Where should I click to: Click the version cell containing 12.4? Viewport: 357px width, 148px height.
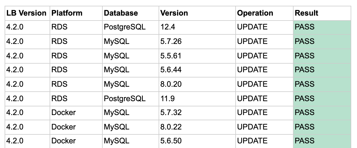pos(197,27)
